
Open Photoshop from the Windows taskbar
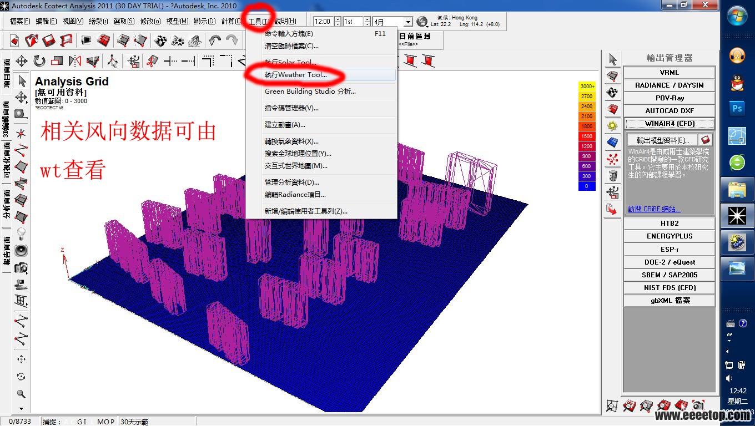click(737, 109)
